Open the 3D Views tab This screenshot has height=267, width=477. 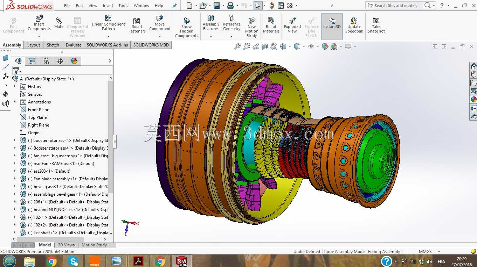click(x=66, y=245)
